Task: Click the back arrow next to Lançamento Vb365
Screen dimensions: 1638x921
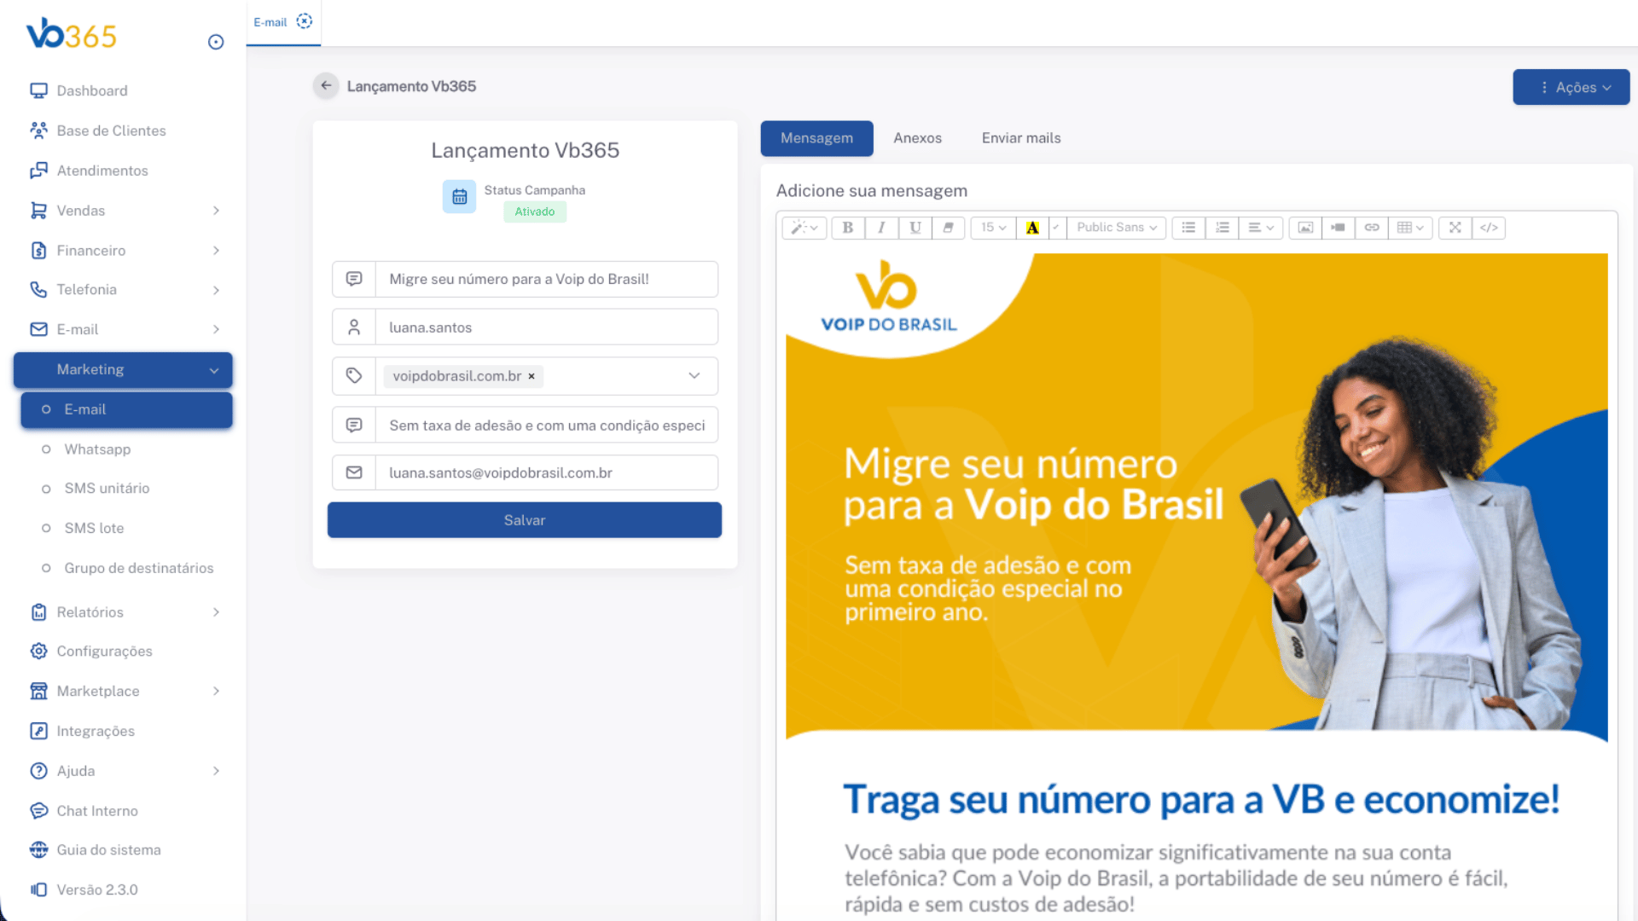Action: coord(326,85)
